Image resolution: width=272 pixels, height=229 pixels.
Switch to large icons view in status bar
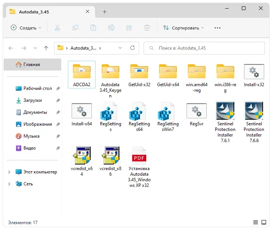click(264, 222)
